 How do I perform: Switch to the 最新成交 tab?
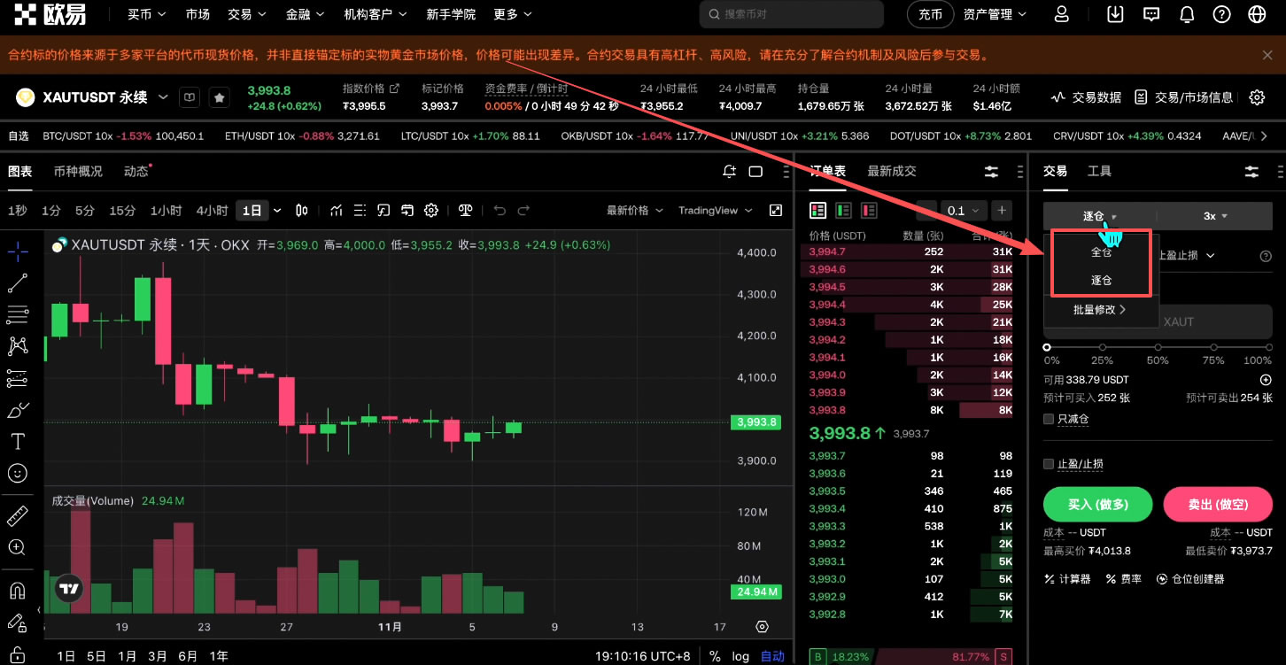click(891, 171)
